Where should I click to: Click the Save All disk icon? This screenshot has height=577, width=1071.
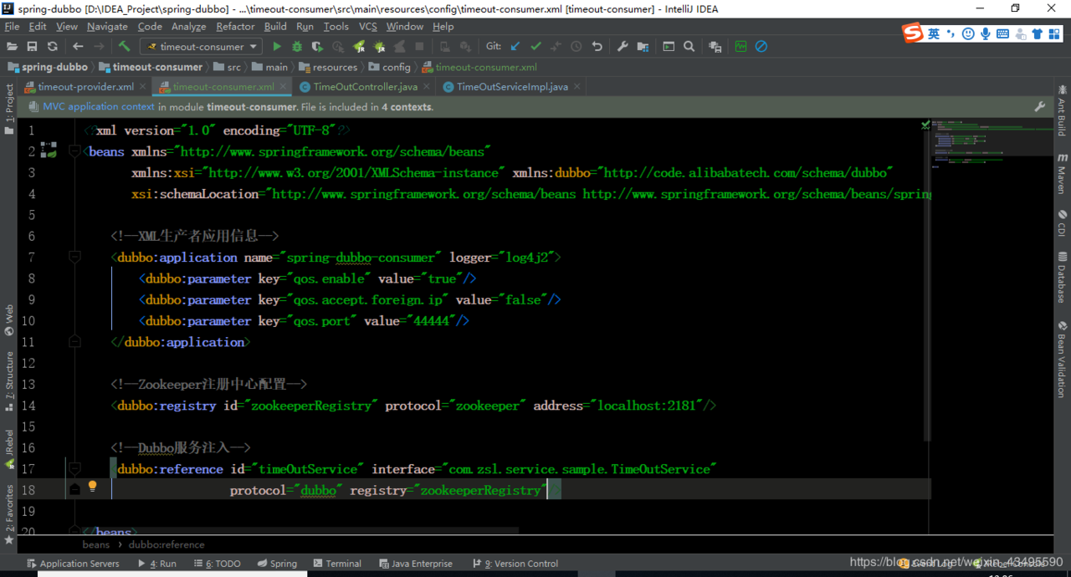tap(32, 47)
